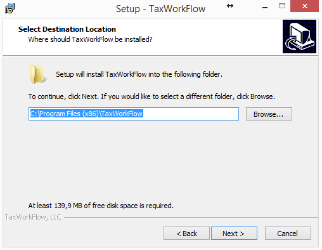Image resolution: width=322 pixels, height=250 pixels.
Task: Click 'Setup will install TaxWorkFlow' message
Action: point(139,74)
